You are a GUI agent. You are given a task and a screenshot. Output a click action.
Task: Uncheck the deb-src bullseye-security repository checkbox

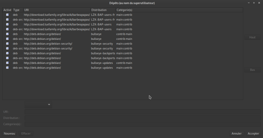coord(7,48)
